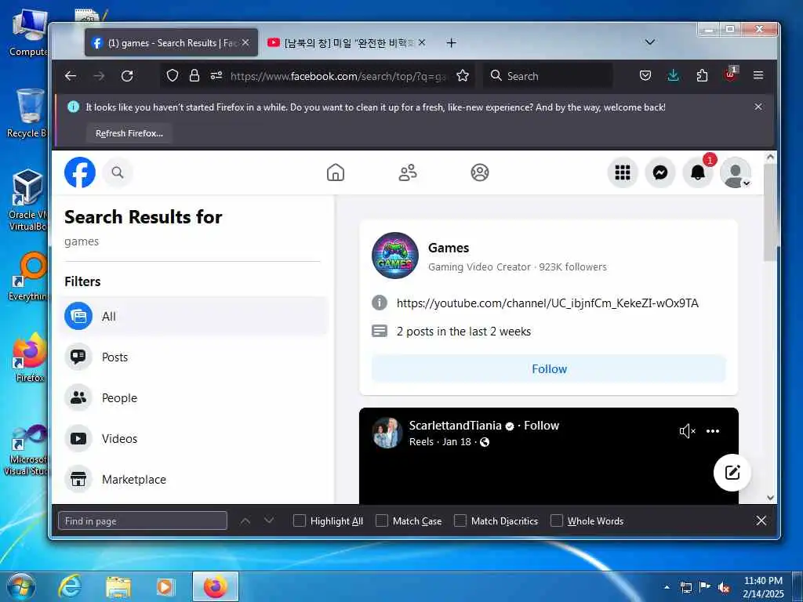Open Windows Explorer folder in taskbar
803x602 pixels.
(x=118, y=586)
